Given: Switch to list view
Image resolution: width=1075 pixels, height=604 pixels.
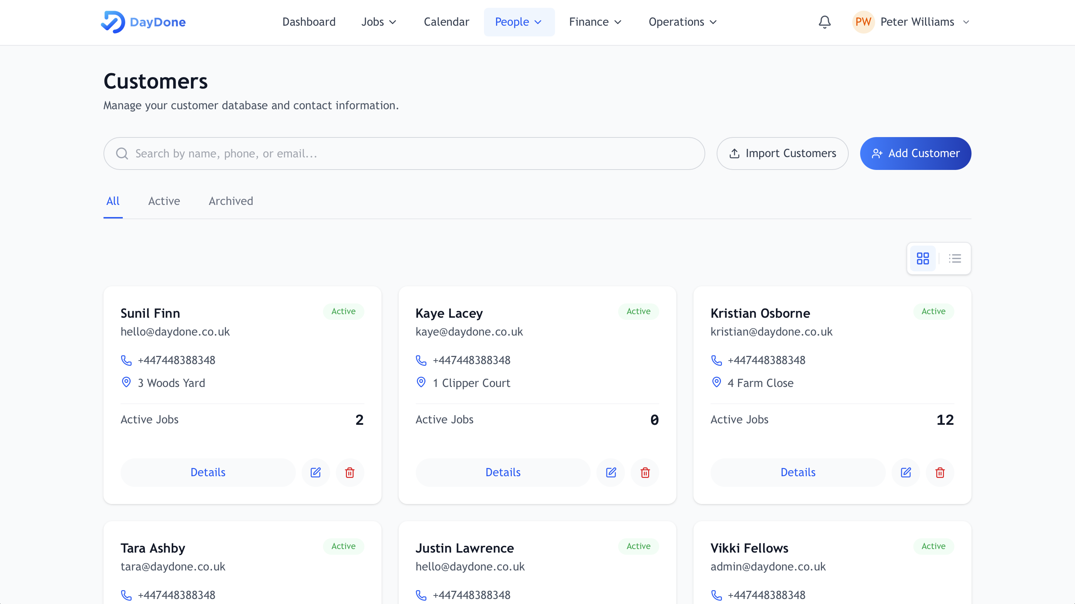Looking at the screenshot, I should (x=955, y=258).
